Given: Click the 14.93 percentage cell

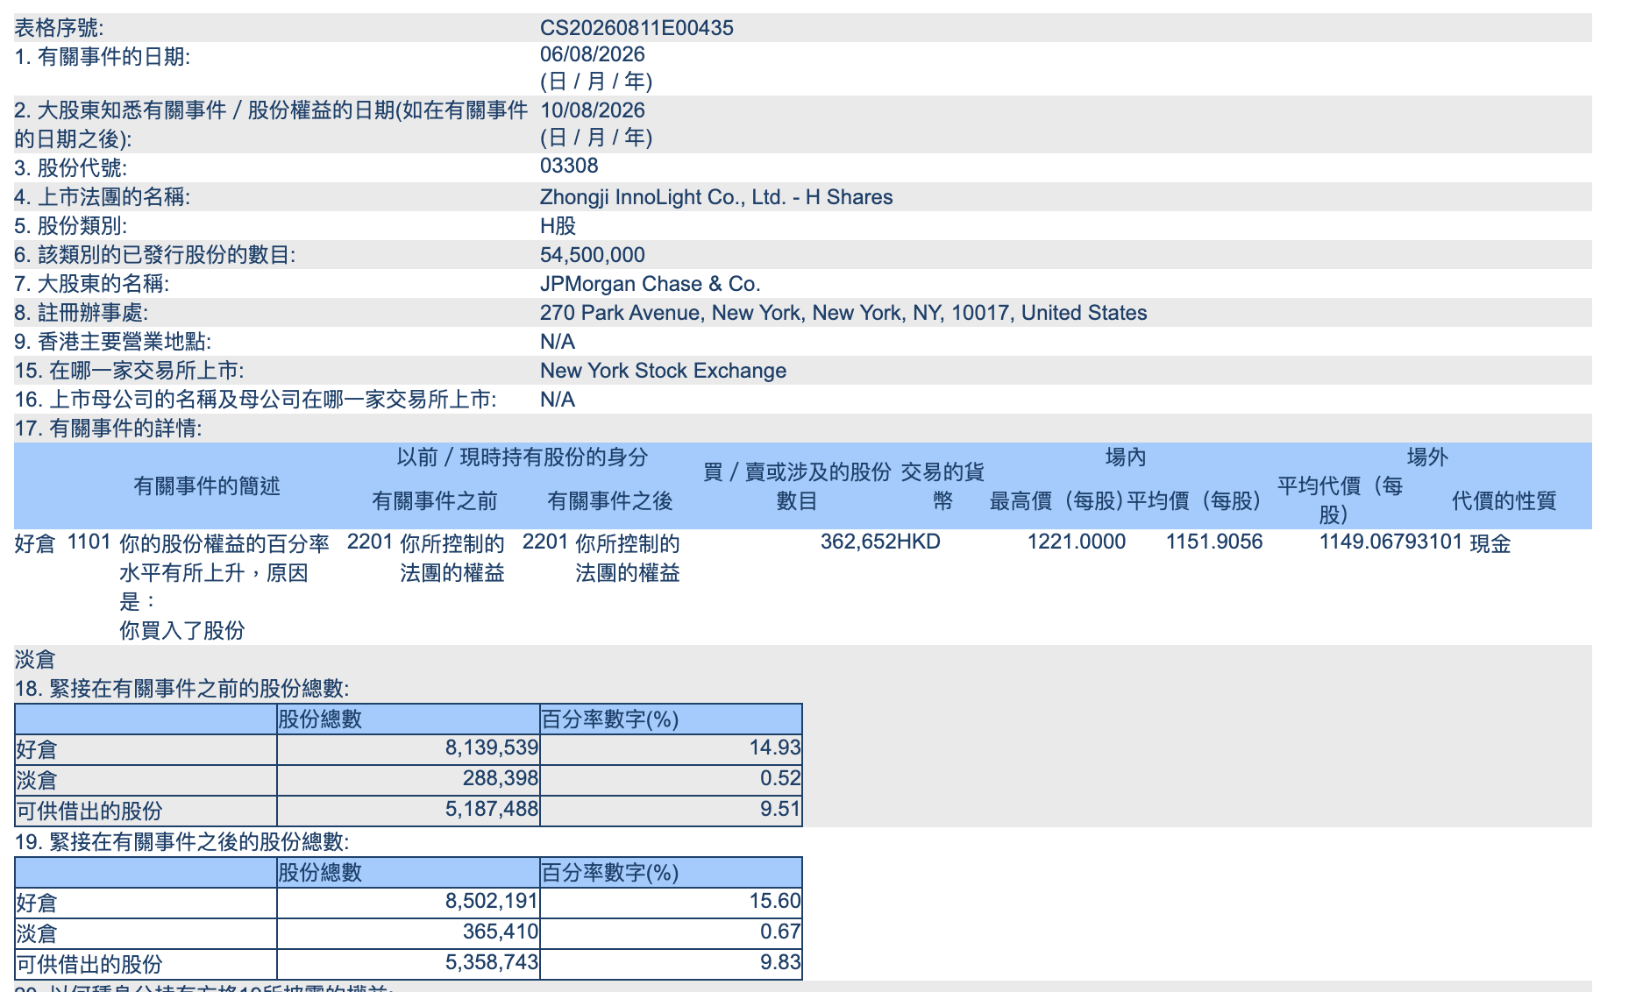Looking at the screenshot, I should (x=672, y=749).
